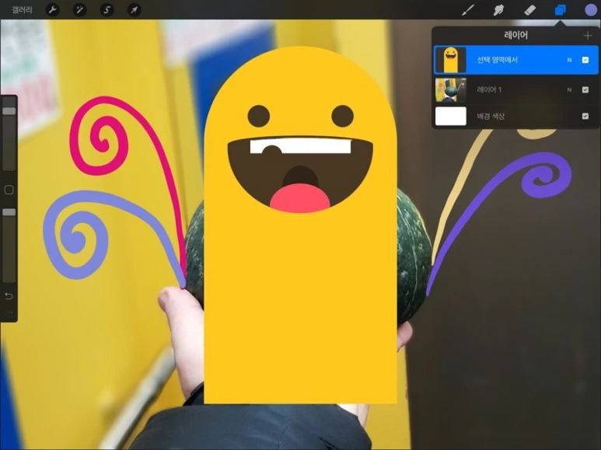Viewport: 601px width, 450px height.
Task: Open the Actions wrench menu
Action: [53, 10]
